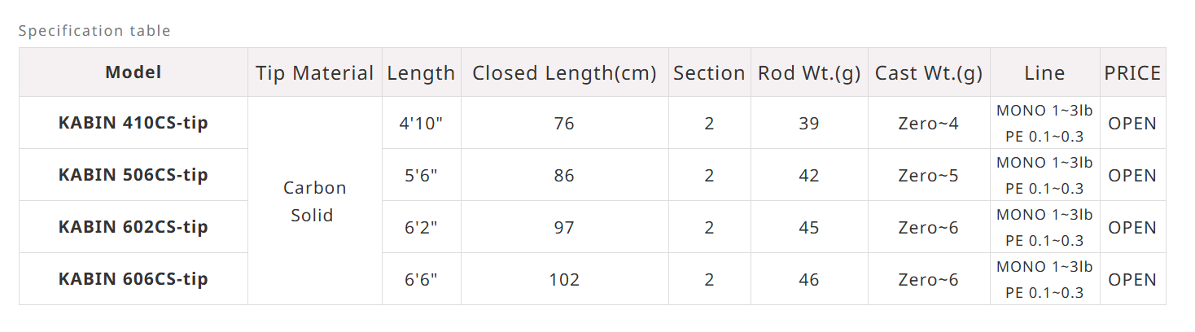
Task: Click the rod weight value 39
Action: (x=808, y=124)
